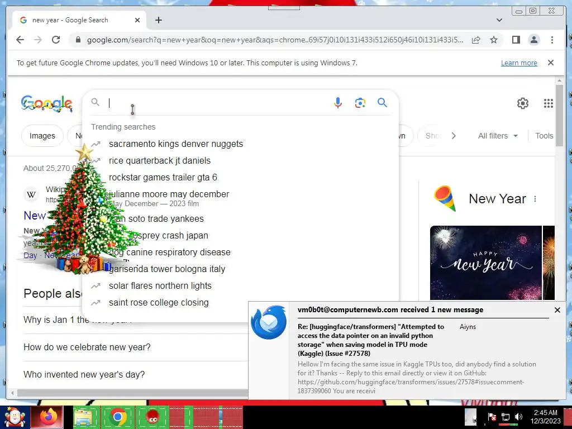Go back to the previous page

point(20,40)
